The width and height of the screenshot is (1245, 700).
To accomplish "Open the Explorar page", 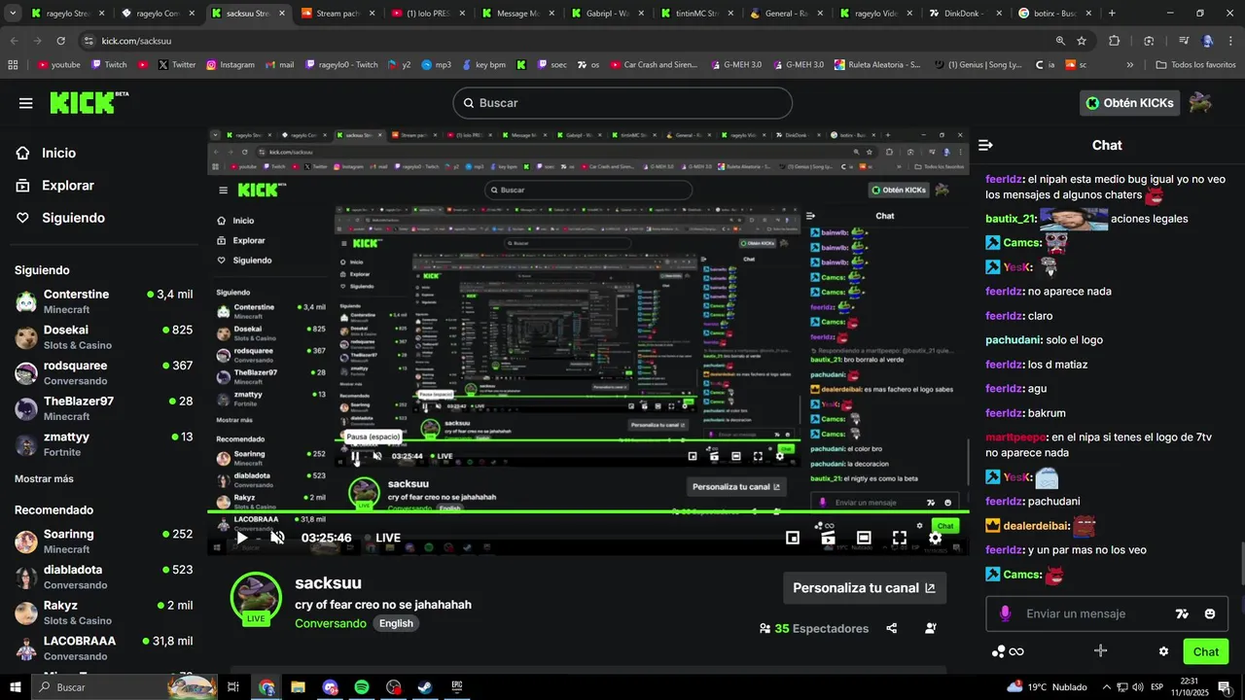I will pos(67,185).
